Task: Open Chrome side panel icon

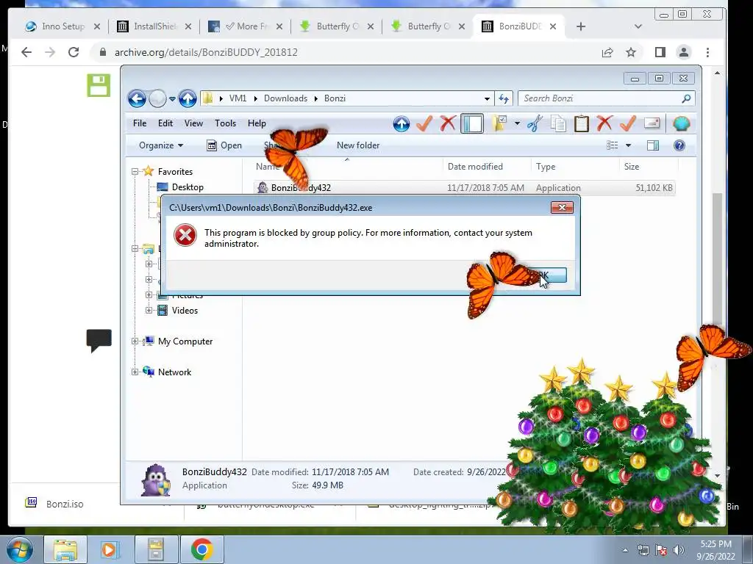Action: [660, 52]
